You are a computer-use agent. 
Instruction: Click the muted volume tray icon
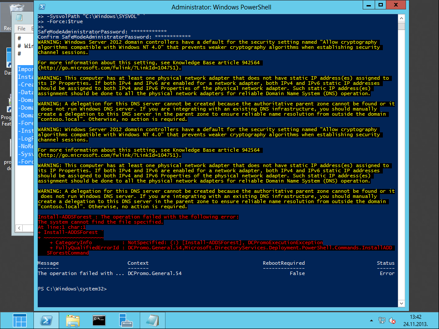(392, 321)
